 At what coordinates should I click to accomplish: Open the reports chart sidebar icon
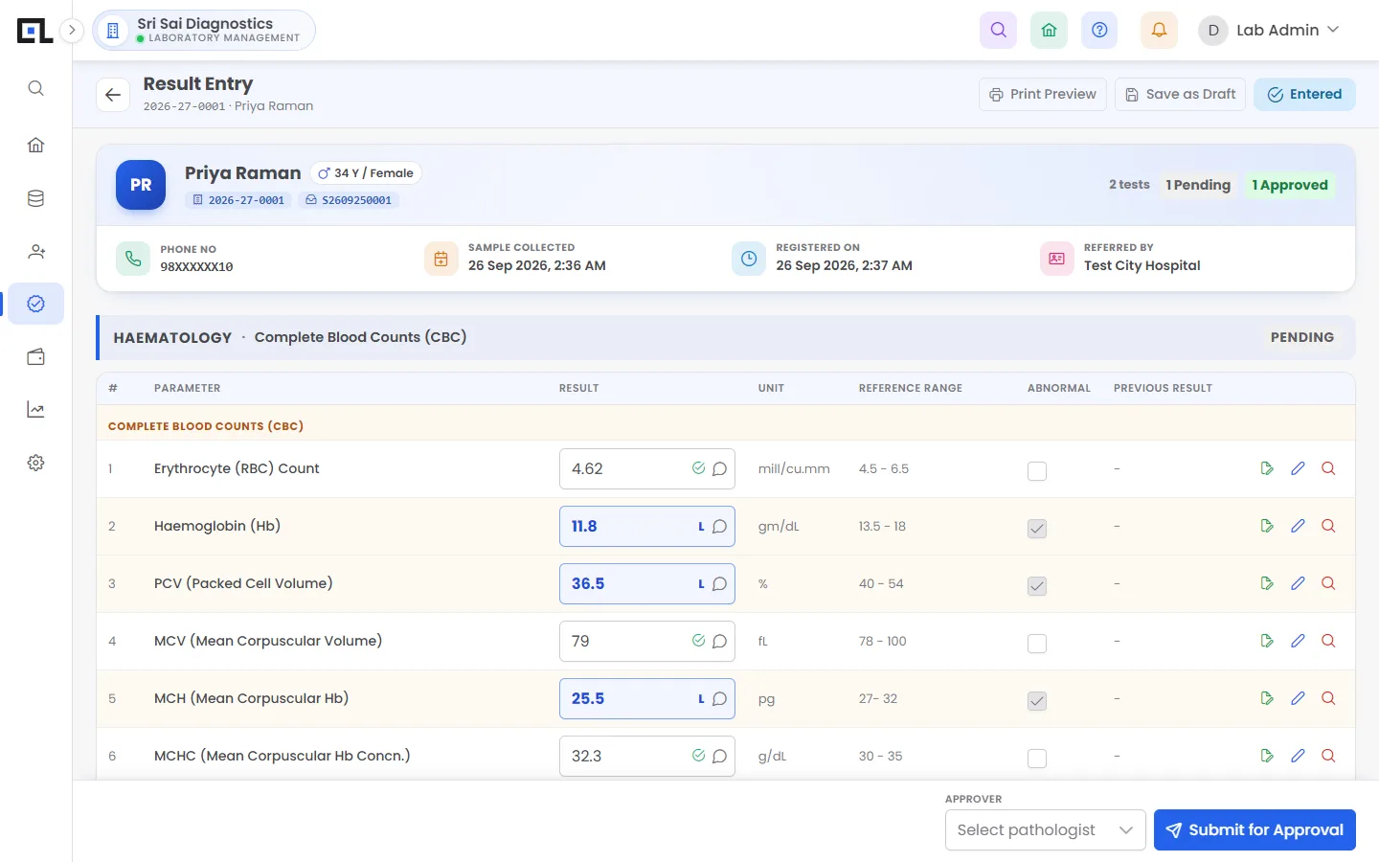(x=35, y=410)
